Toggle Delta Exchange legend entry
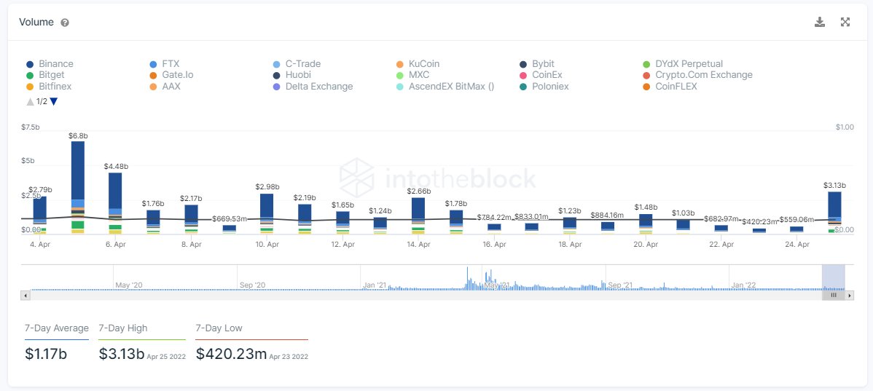 tap(313, 87)
